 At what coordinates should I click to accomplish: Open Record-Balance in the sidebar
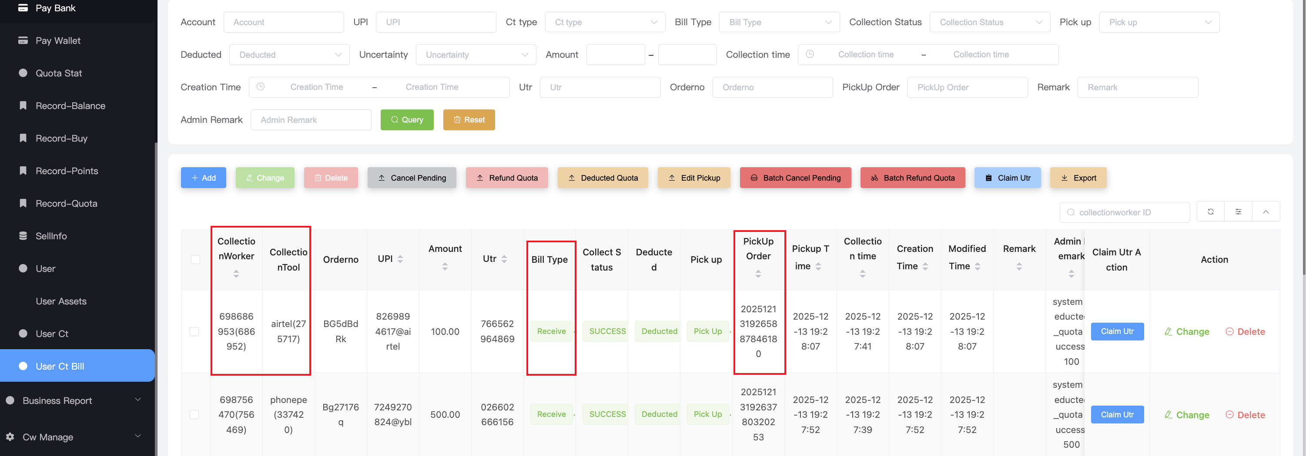tap(70, 106)
